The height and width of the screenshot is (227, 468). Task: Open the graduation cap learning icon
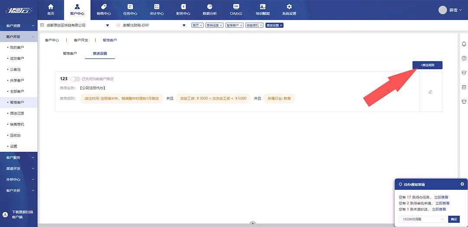coord(464,72)
